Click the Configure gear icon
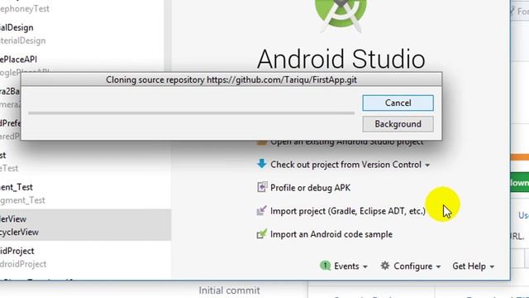The width and height of the screenshot is (529, 298). (385, 266)
